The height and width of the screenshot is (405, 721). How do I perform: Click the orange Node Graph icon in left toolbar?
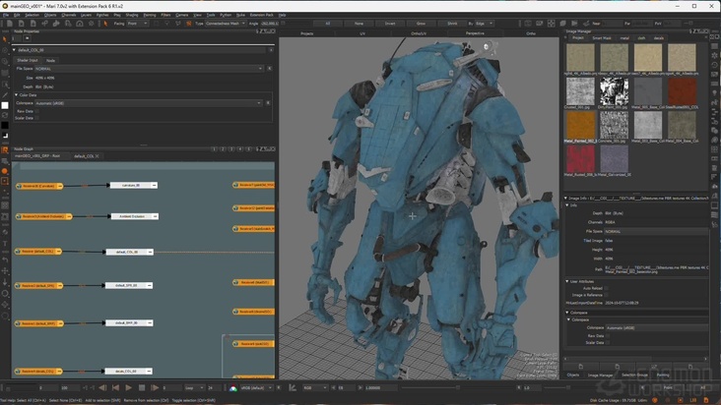5,150
